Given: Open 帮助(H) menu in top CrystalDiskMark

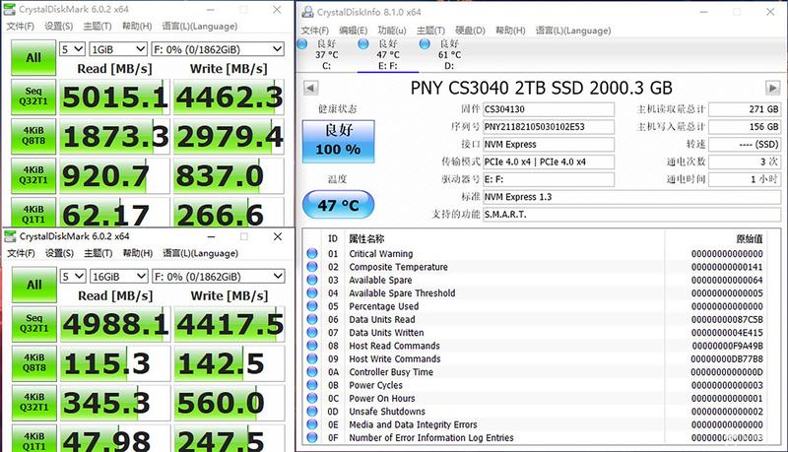Looking at the screenshot, I should [x=137, y=27].
